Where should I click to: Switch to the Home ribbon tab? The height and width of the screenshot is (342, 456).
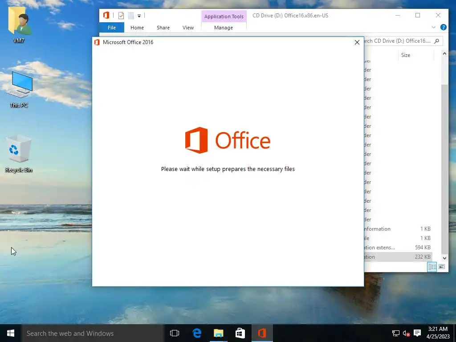coord(137,28)
